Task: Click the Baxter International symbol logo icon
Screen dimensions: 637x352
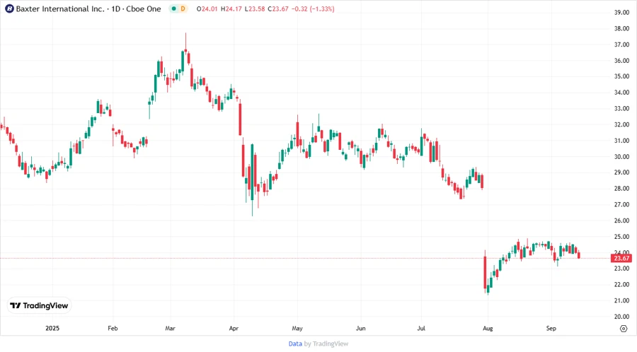Action: tap(9, 8)
